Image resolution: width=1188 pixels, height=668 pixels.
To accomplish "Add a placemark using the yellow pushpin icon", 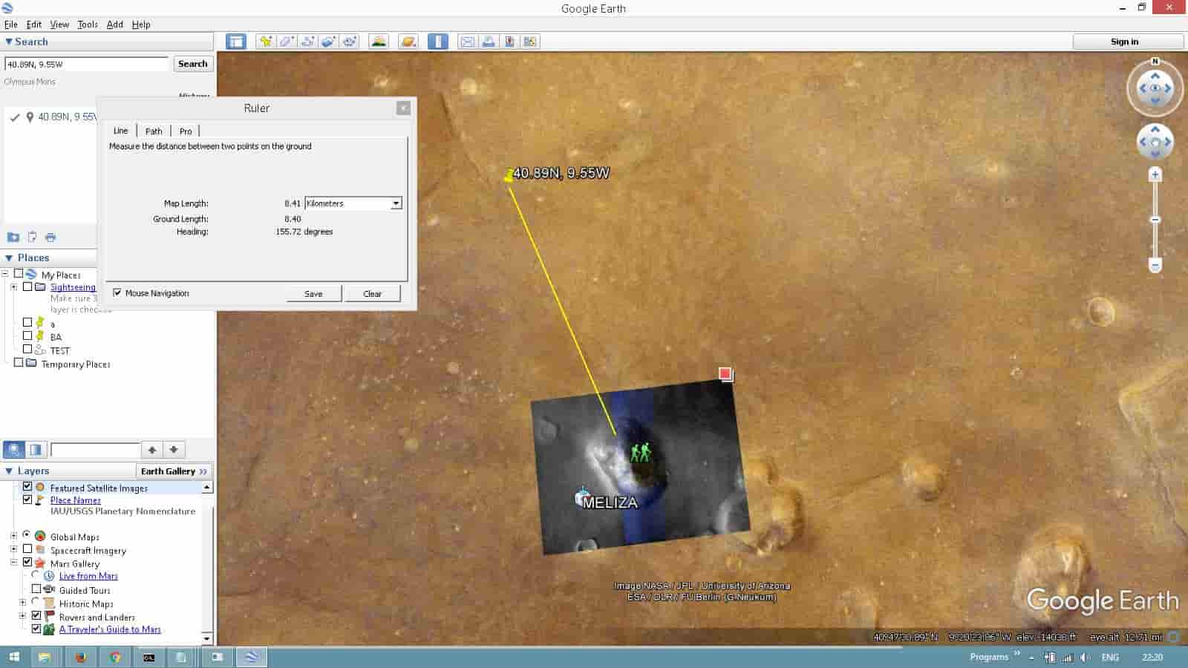I will pyautogui.click(x=265, y=42).
